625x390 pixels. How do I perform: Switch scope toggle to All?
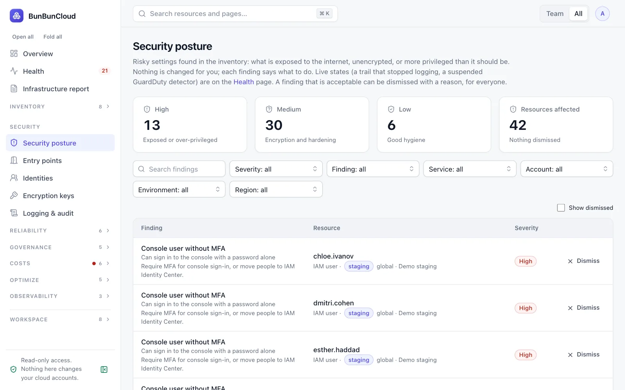tap(579, 14)
